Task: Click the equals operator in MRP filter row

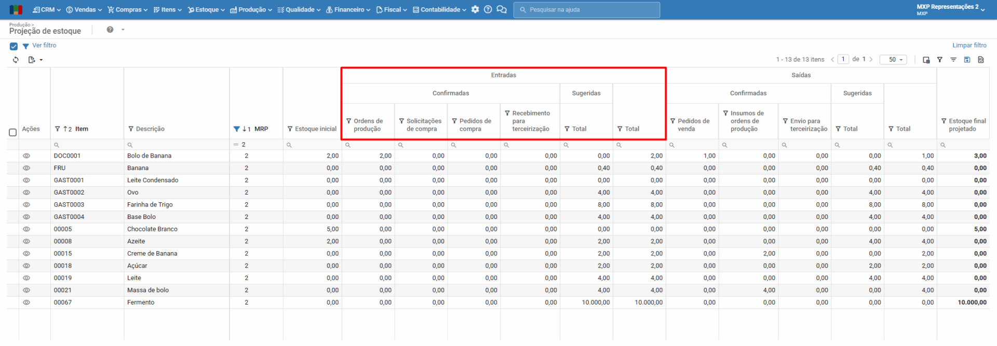Action: pyautogui.click(x=236, y=145)
